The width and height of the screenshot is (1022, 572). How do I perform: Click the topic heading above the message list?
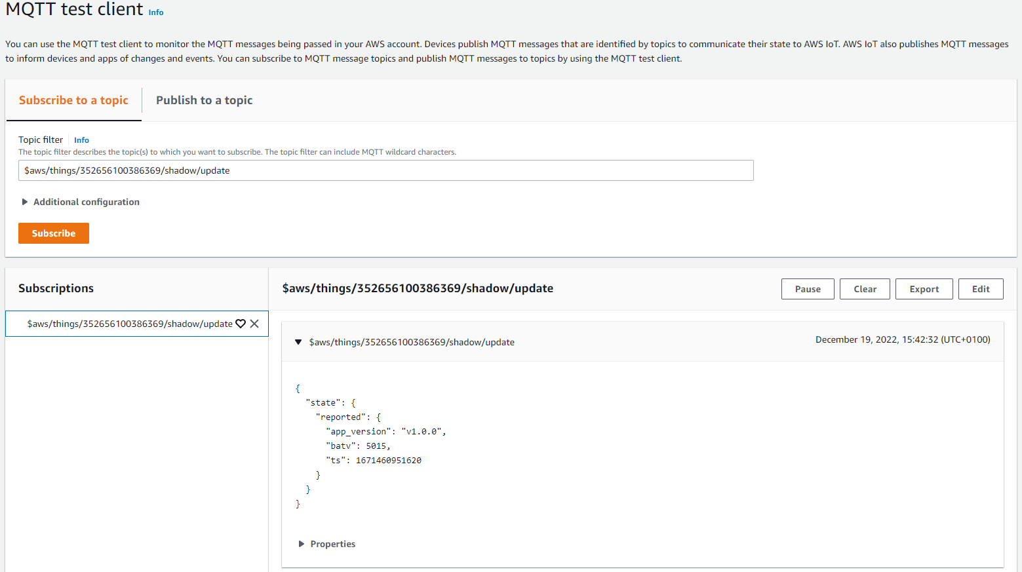click(418, 288)
